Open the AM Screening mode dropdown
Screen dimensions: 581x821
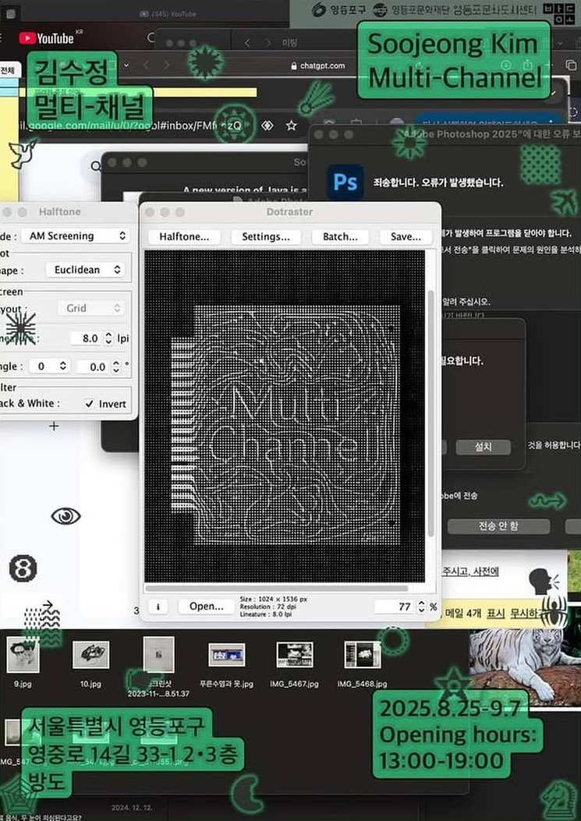coord(75,235)
